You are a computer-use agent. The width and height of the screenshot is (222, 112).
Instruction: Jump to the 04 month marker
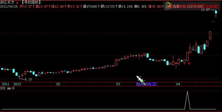click(x=178, y=84)
